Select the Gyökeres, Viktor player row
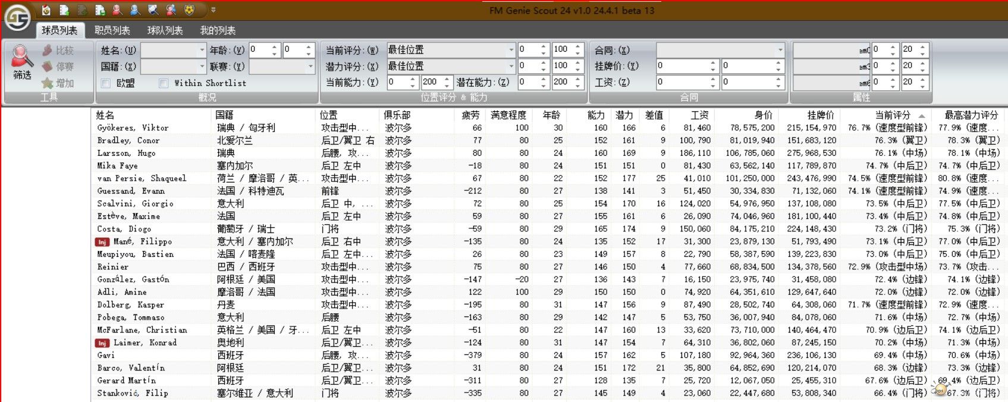 point(133,128)
